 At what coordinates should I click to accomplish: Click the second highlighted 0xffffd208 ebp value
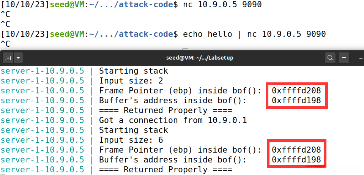point(296,150)
